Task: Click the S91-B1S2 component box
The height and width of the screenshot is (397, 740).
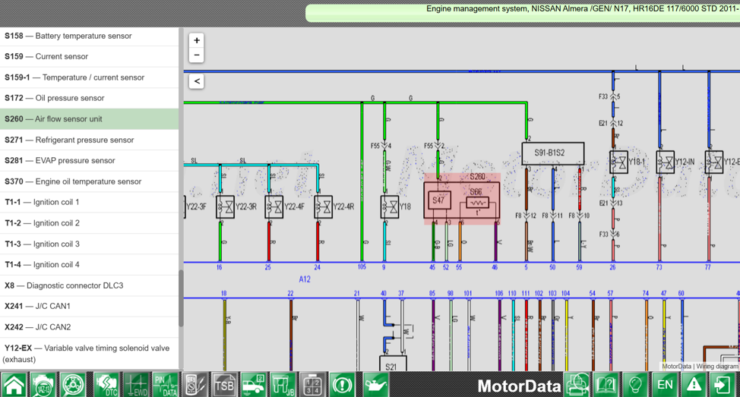Action: pos(552,153)
